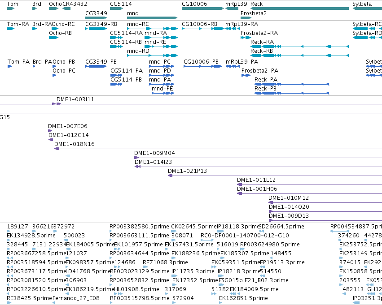Select EST IP11735.3prime label
This screenshot has width=382, height=305.
click(193, 271)
